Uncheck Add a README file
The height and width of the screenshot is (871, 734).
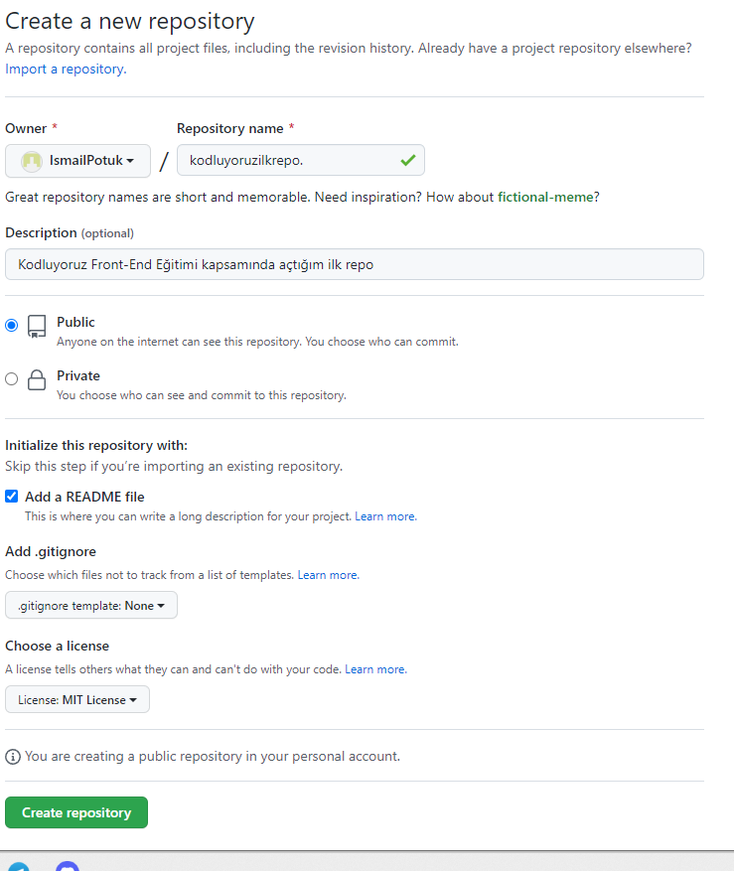point(11,496)
